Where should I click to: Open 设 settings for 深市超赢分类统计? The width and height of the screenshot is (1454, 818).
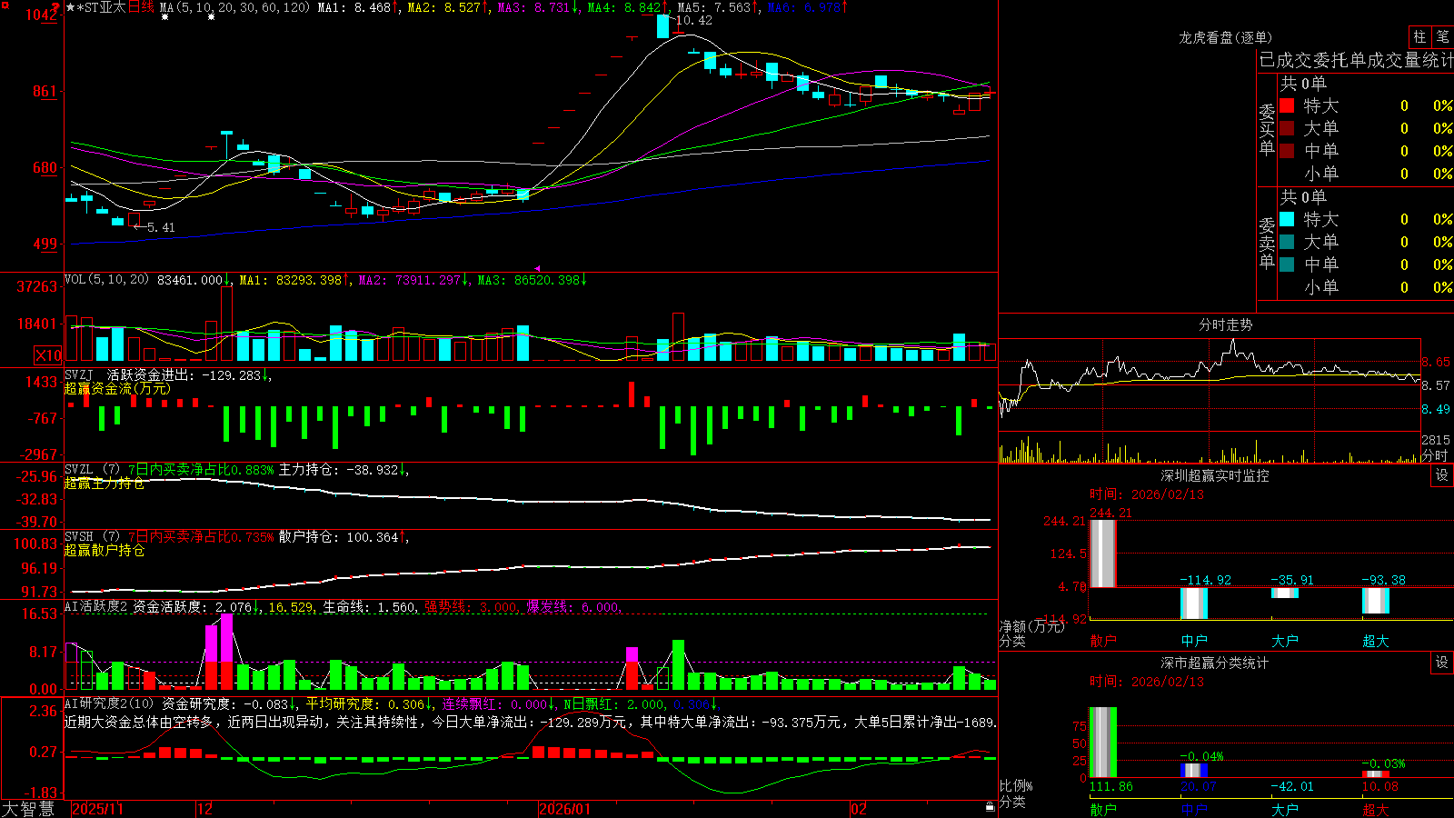pos(1442,663)
